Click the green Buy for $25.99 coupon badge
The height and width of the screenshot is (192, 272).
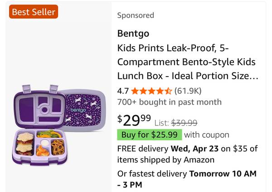click(x=149, y=134)
